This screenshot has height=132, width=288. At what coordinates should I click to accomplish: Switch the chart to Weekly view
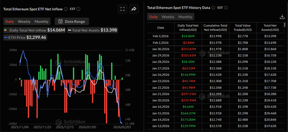[x=24, y=21]
